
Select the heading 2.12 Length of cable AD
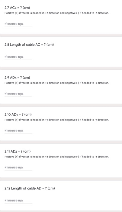click(30, 188)
